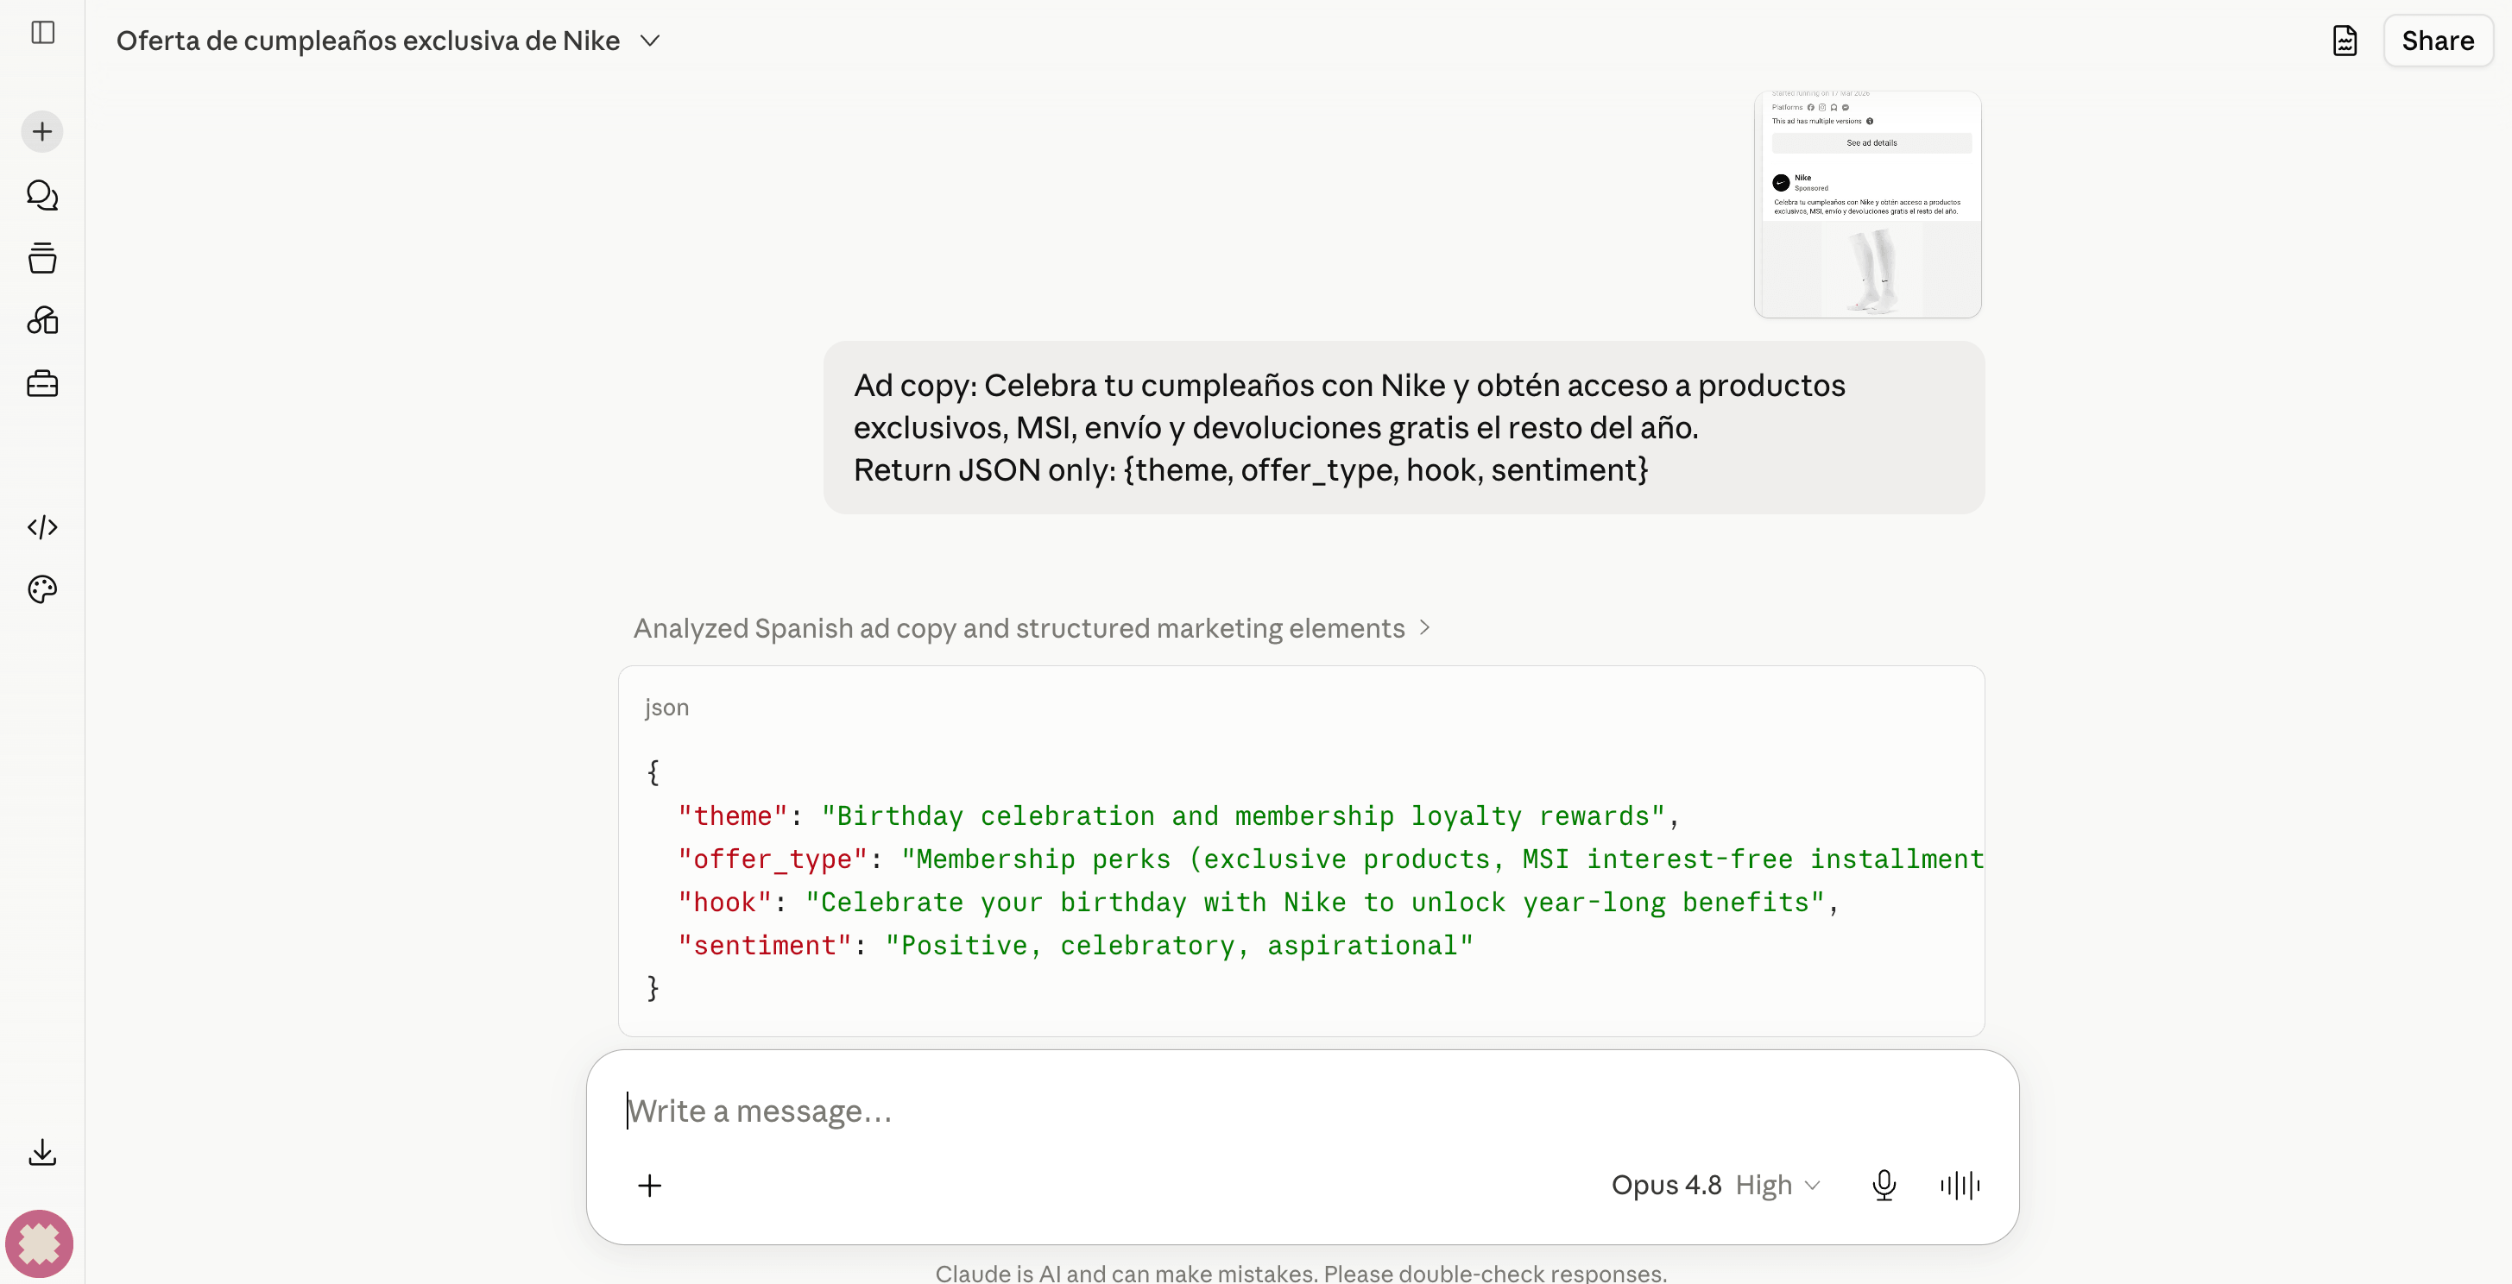The image size is (2512, 1284).
Task: Open the Opus 4.8 High model selector
Action: click(1715, 1186)
